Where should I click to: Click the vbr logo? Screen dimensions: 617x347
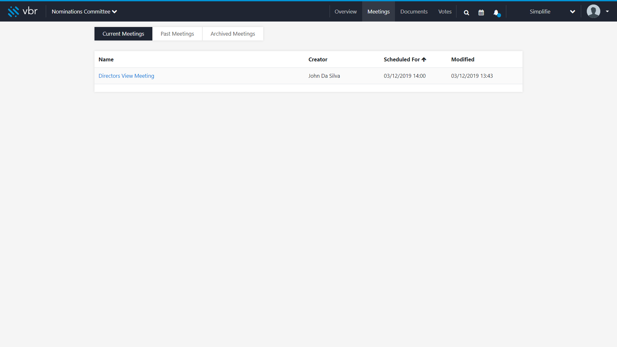point(22,12)
